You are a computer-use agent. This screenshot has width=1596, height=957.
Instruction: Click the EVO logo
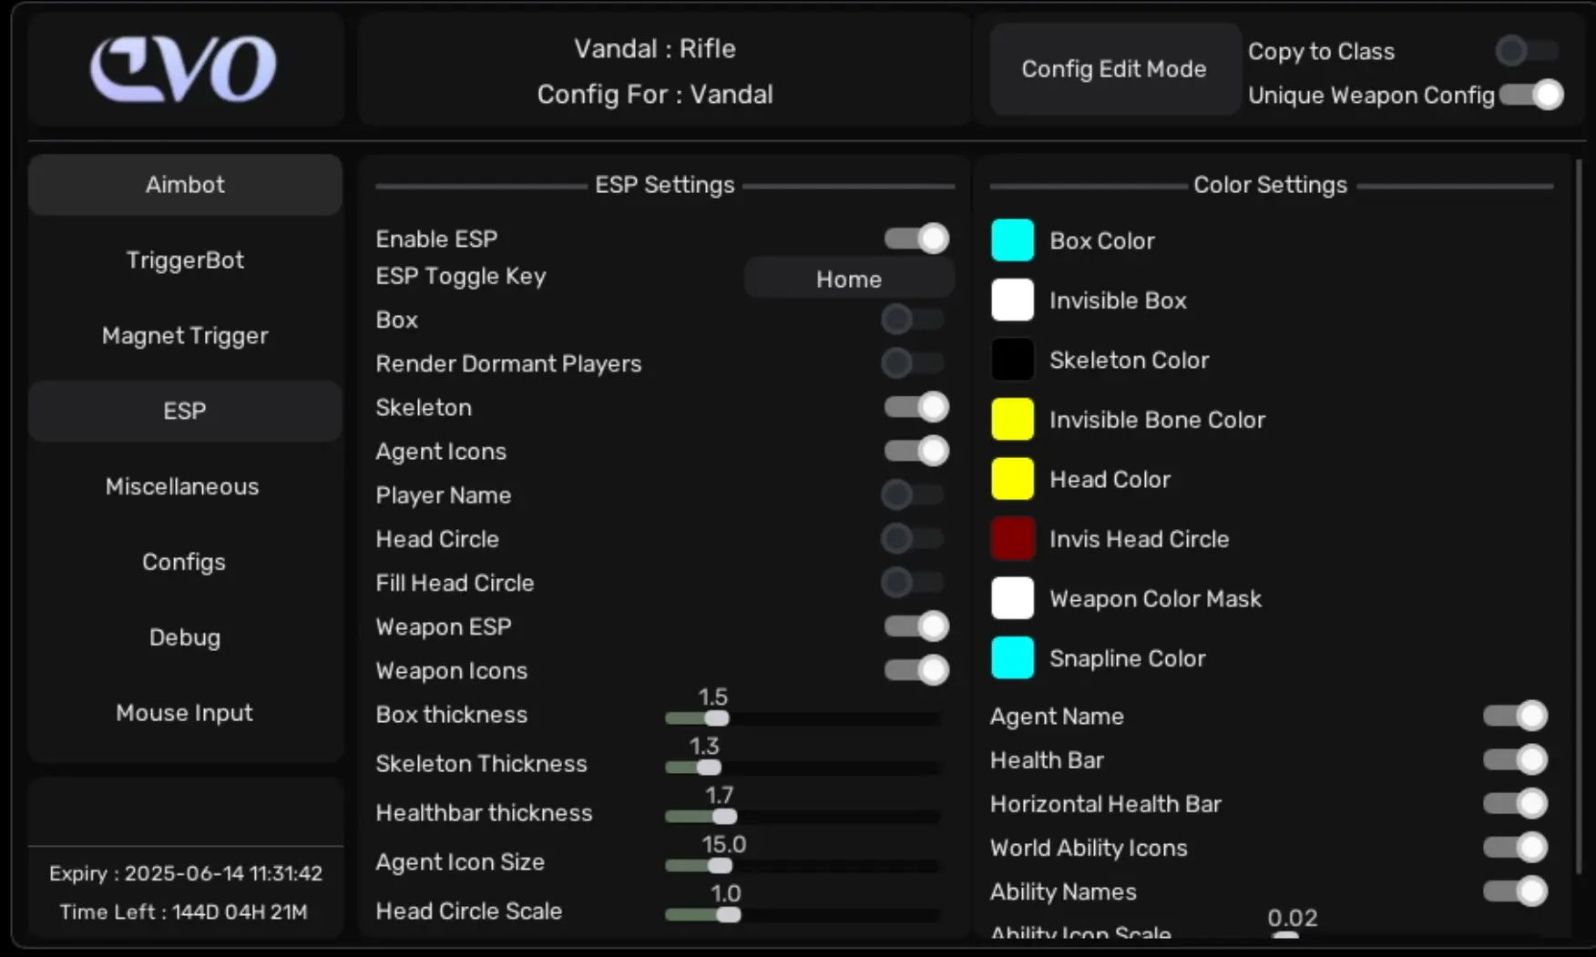[x=184, y=69]
